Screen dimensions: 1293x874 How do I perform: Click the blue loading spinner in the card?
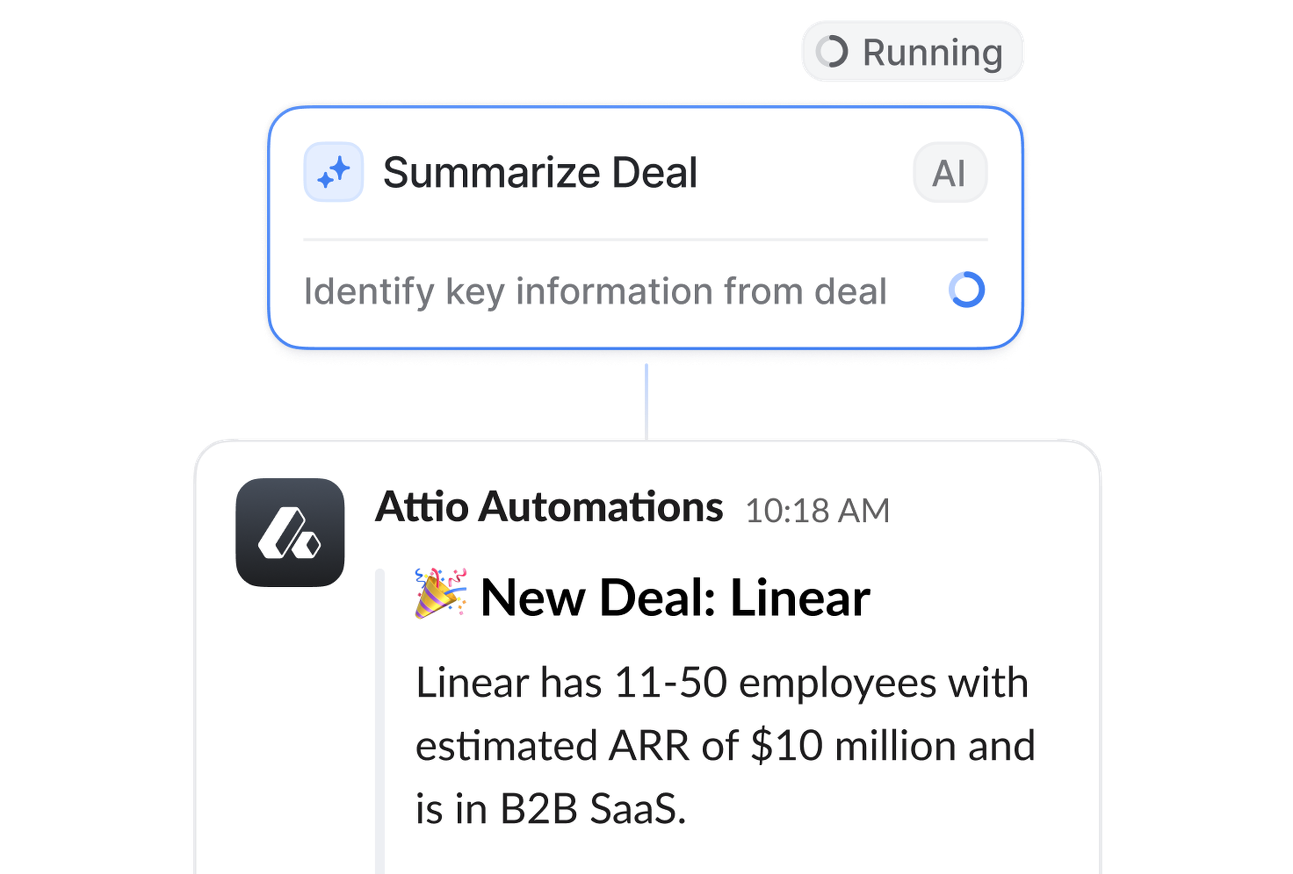tap(966, 290)
